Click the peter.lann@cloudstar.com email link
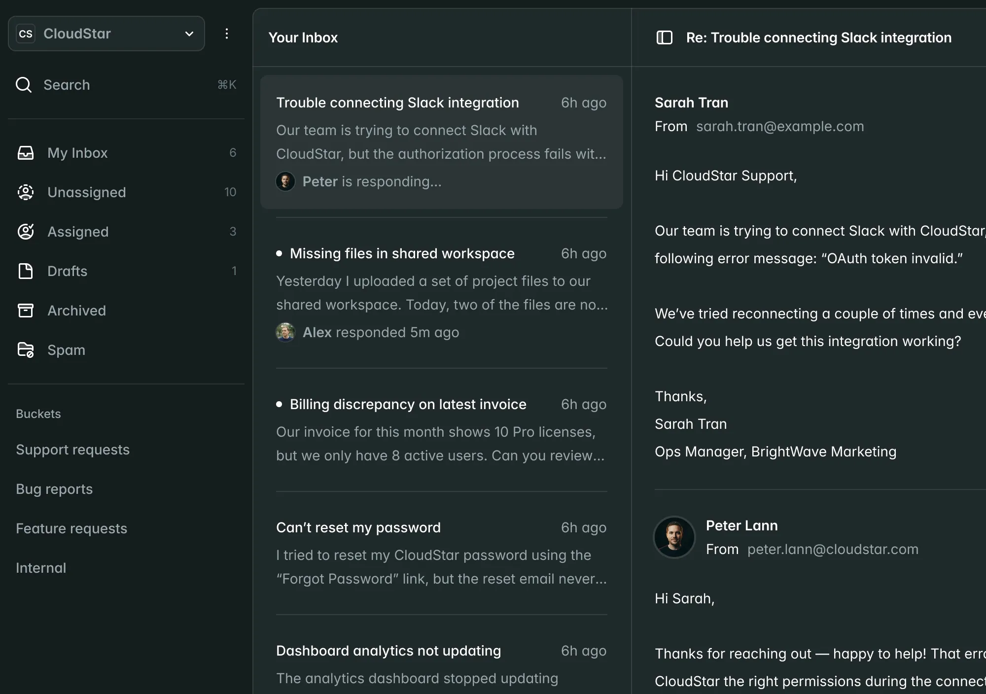The image size is (986, 694). coord(833,549)
